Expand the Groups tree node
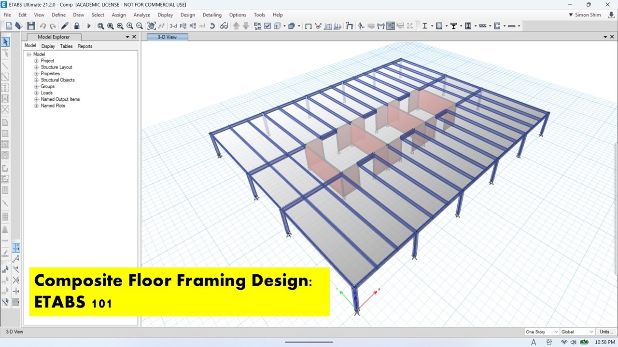618x347 pixels. coord(36,86)
